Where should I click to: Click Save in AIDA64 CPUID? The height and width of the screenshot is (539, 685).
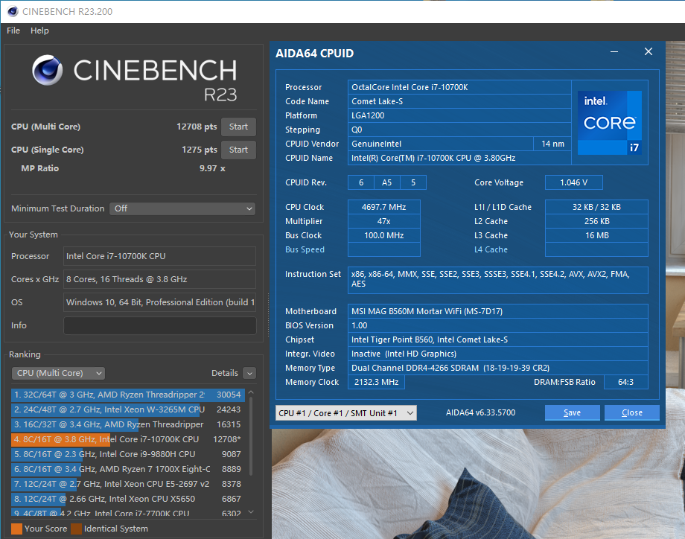coord(573,412)
